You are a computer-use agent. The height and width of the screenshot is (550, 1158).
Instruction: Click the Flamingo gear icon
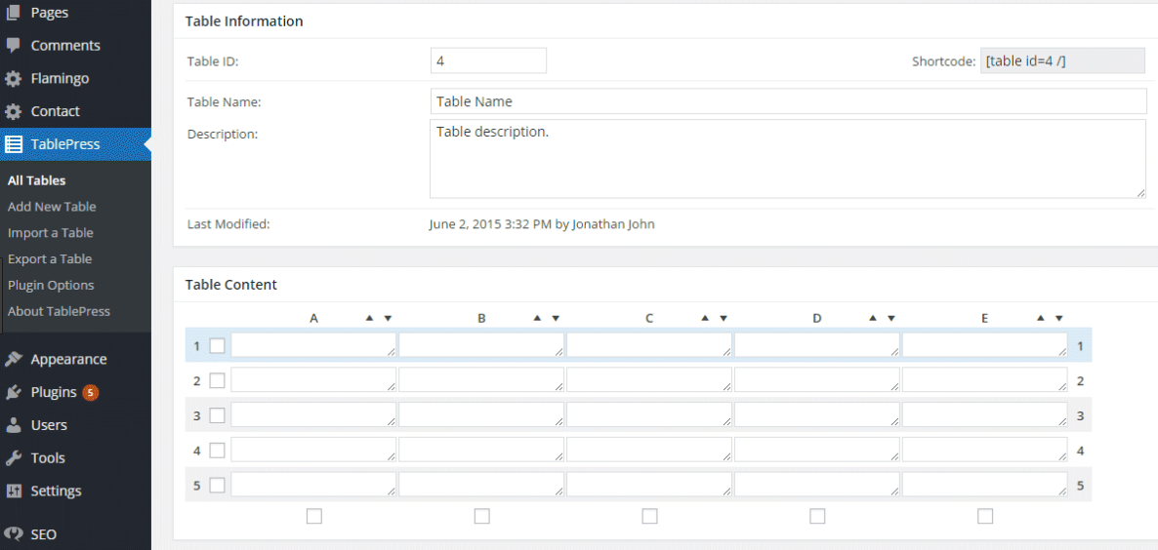tap(14, 78)
